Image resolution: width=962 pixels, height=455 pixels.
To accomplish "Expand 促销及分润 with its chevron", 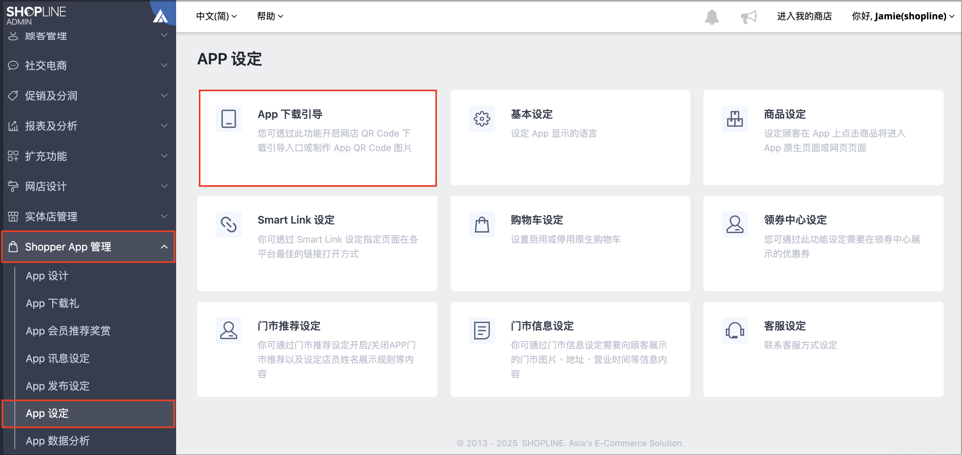I will [164, 96].
